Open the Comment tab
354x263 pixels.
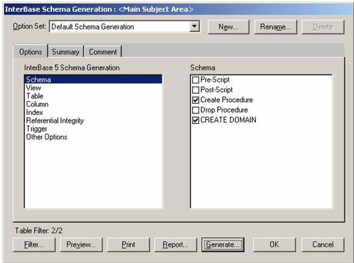103,52
